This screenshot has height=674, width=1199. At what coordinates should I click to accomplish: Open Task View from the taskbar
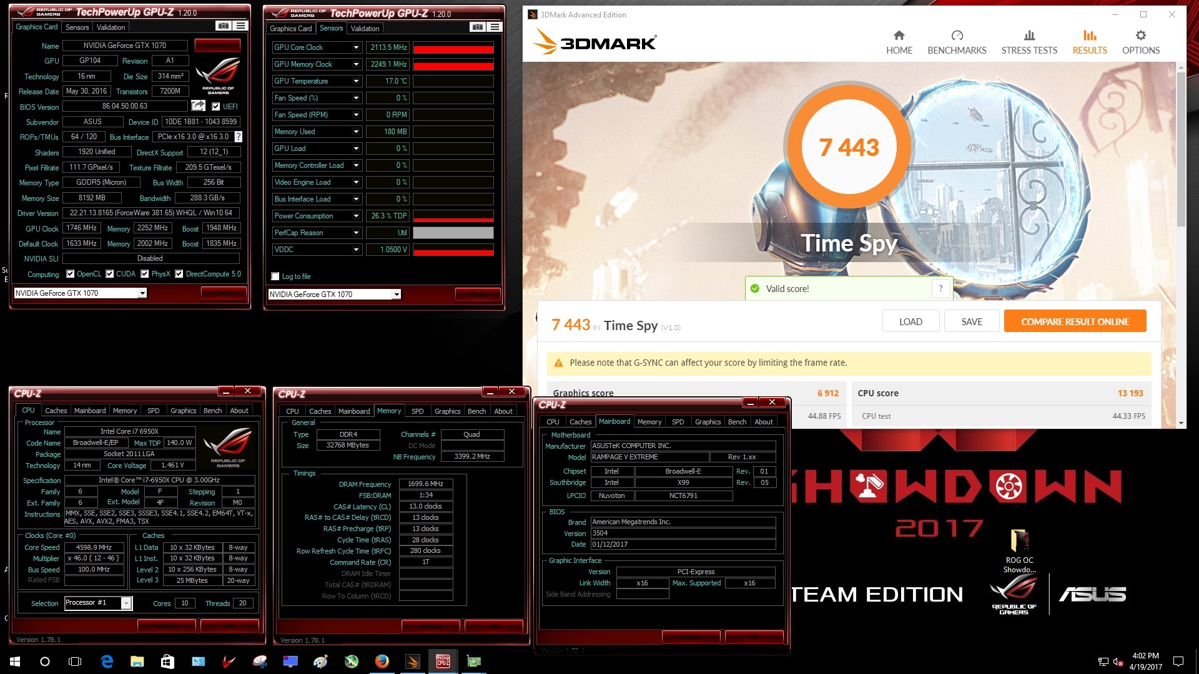[x=75, y=662]
